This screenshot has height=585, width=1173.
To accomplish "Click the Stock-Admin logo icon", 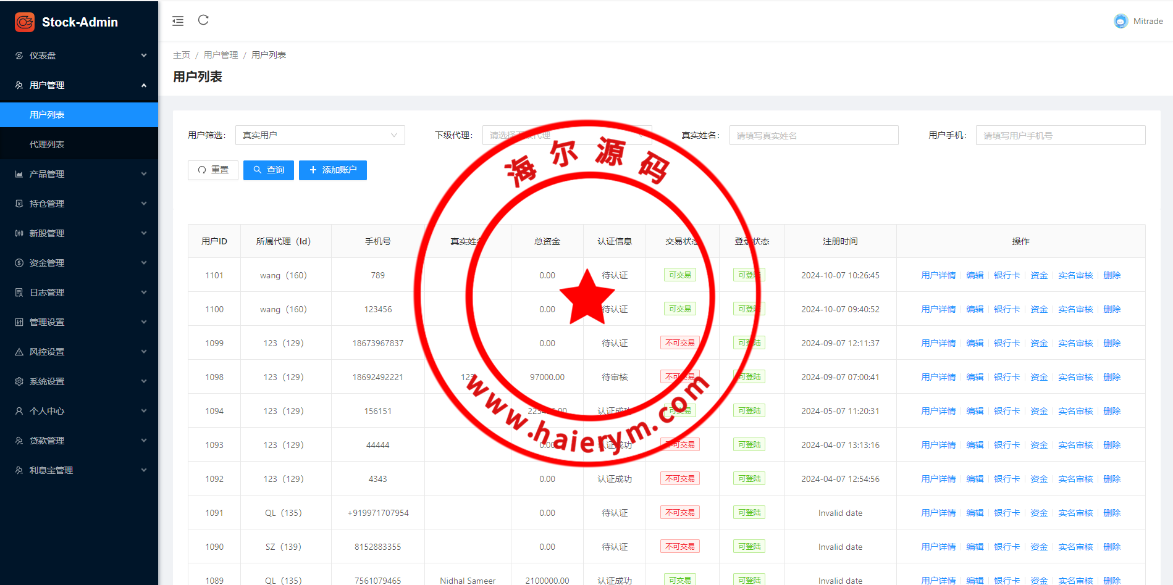I will coord(25,22).
